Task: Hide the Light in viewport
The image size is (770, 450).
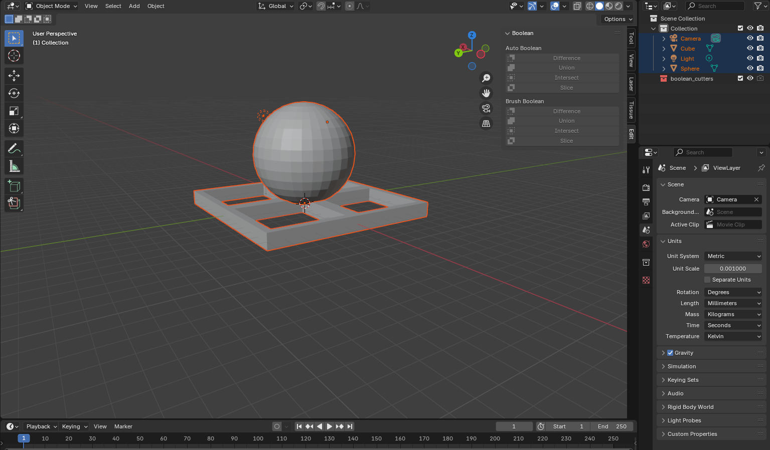Action: pyautogui.click(x=750, y=58)
